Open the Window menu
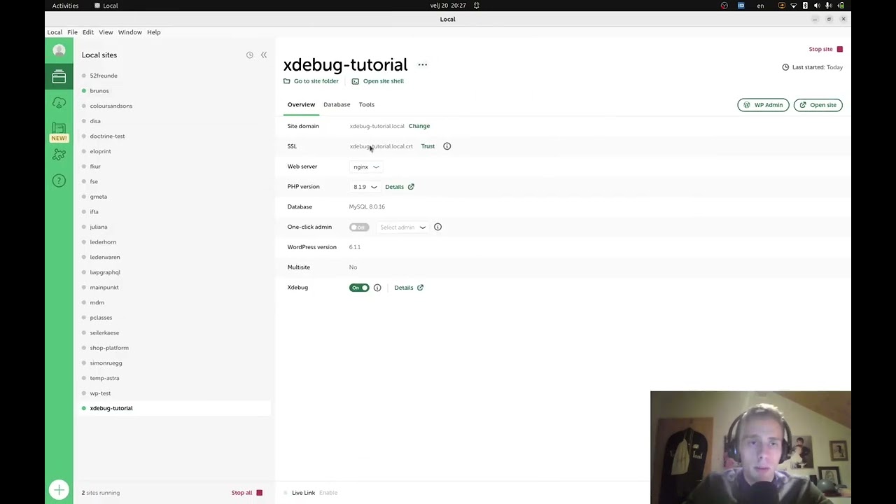The height and width of the screenshot is (504, 896). (129, 32)
